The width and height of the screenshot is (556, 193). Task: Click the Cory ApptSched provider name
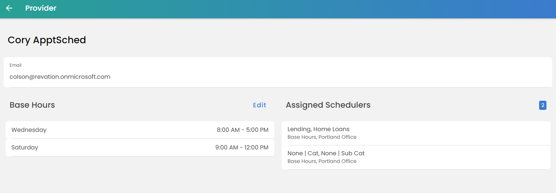point(47,40)
